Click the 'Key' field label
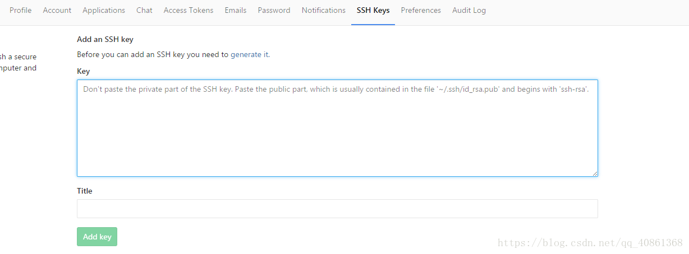 (83, 71)
